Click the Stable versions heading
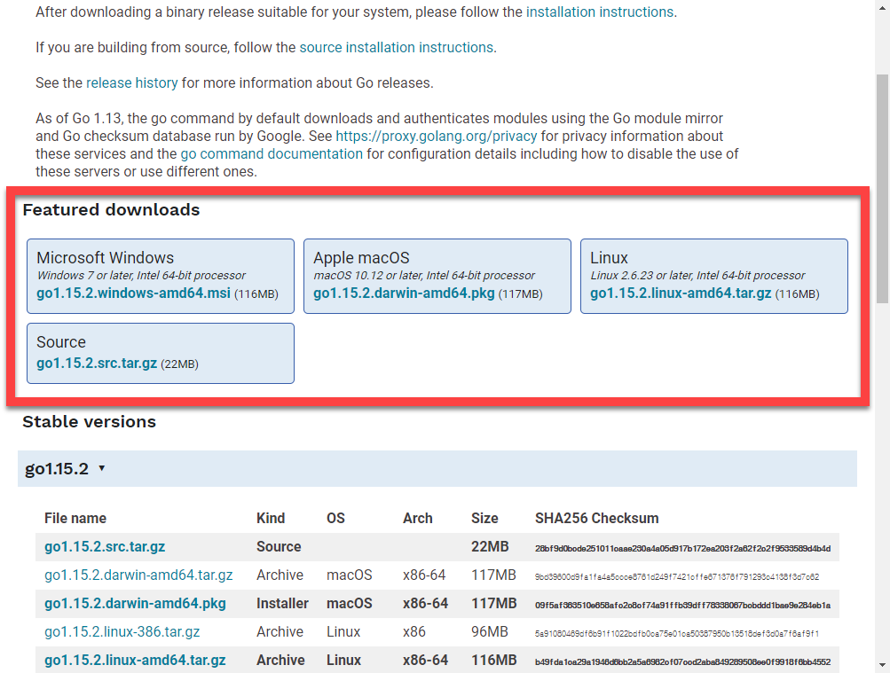 [89, 422]
